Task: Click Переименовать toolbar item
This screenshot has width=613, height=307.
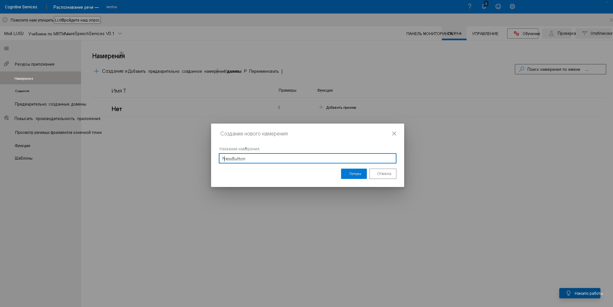Action: point(264,71)
